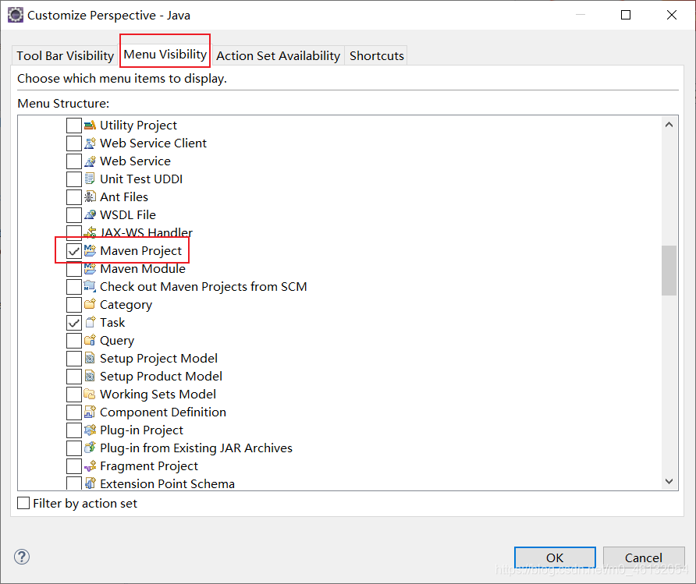Switch to the Tool Bar Visibility tab
Image resolution: width=696 pixels, height=584 pixels.
tap(66, 55)
